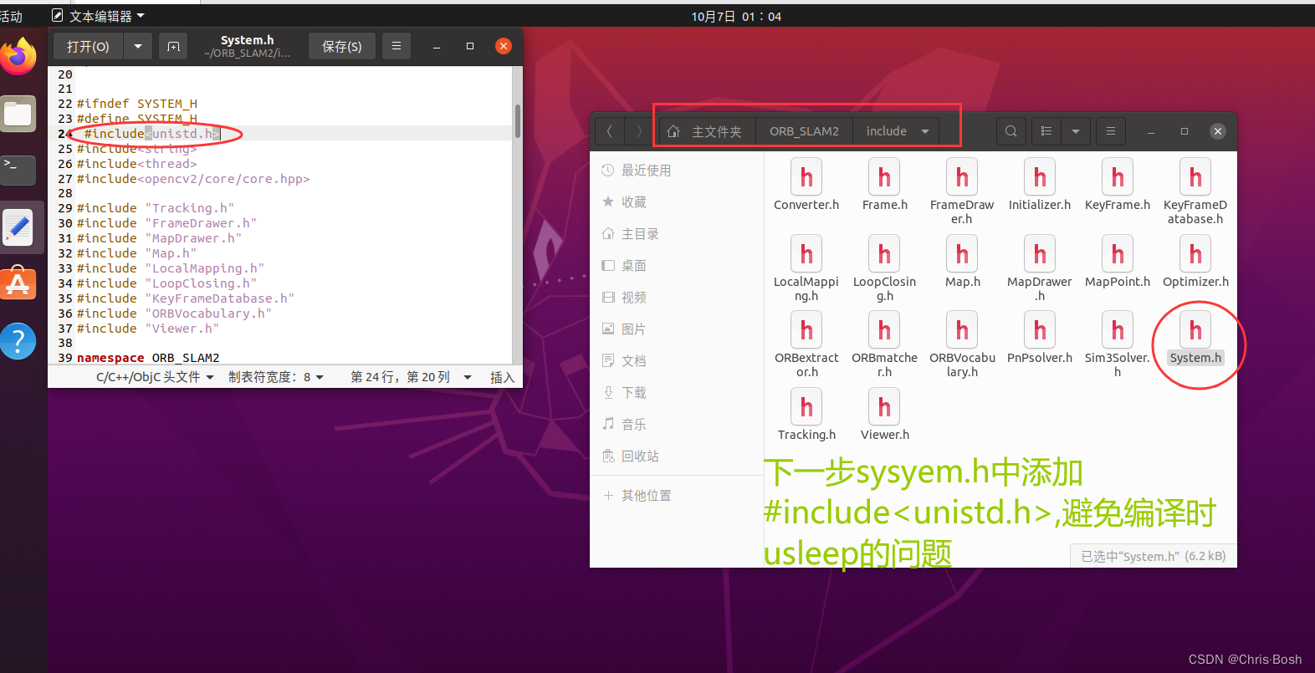1315x673 pixels.
Task: Switch Files to list view icon
Action: point(1046,131)
